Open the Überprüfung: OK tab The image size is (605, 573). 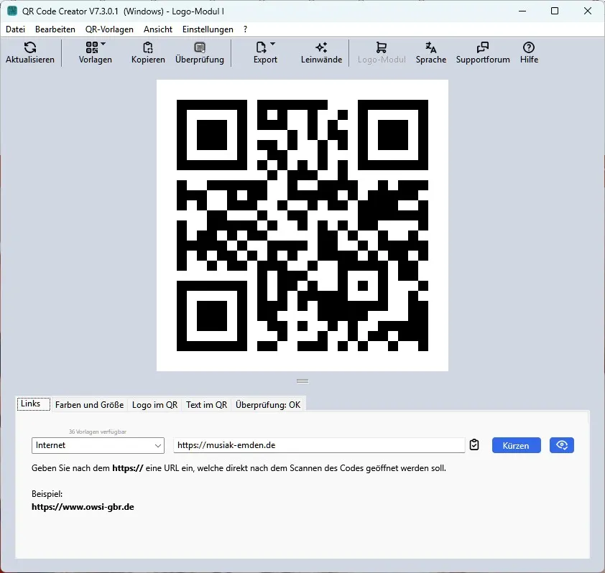[268, 405]
